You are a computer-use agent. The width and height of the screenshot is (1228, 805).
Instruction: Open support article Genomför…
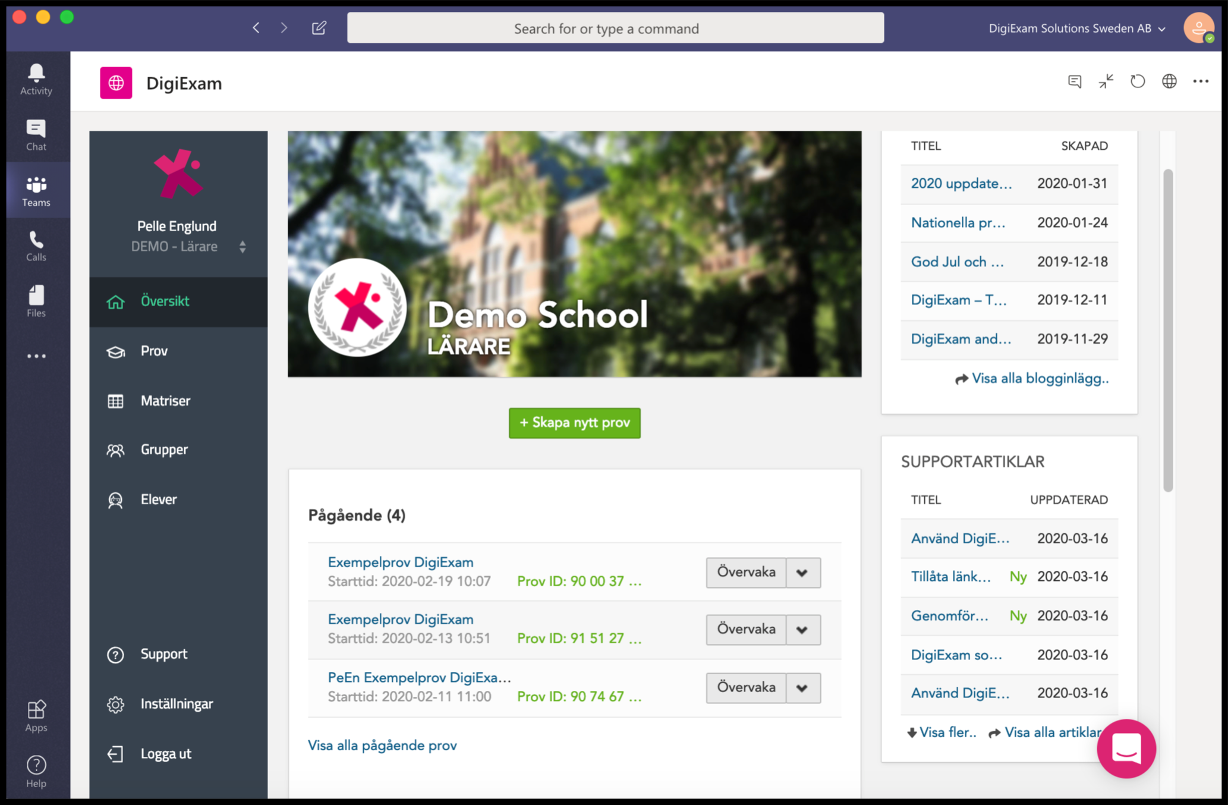point(950,616)
